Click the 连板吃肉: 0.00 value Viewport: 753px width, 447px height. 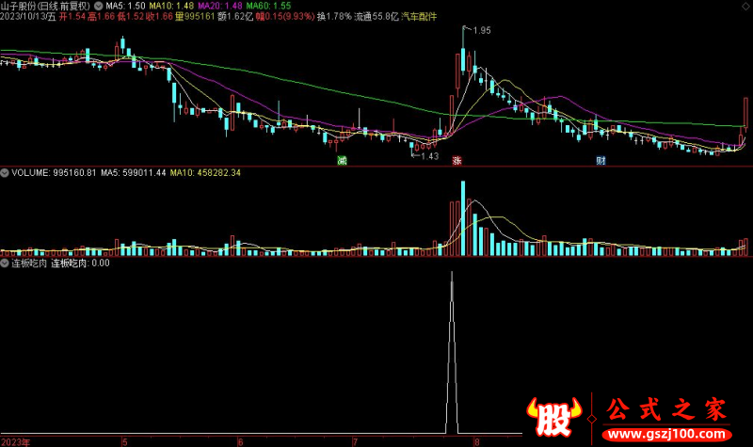(80, 263)
